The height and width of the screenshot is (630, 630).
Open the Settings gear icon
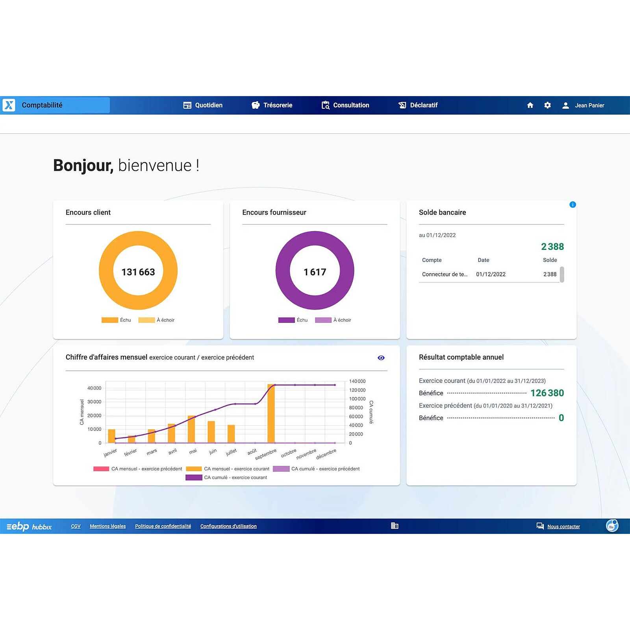click(x=548, y=105)
